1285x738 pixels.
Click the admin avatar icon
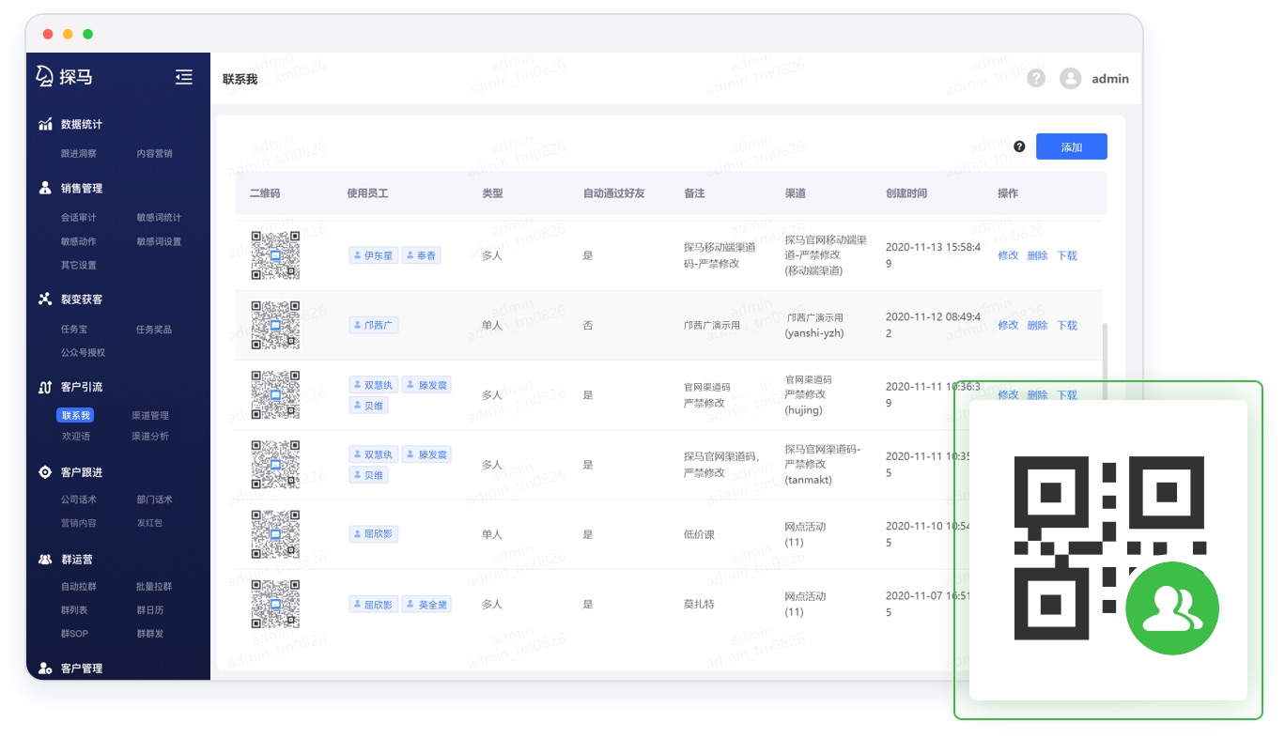click(x=1070, y=78)
